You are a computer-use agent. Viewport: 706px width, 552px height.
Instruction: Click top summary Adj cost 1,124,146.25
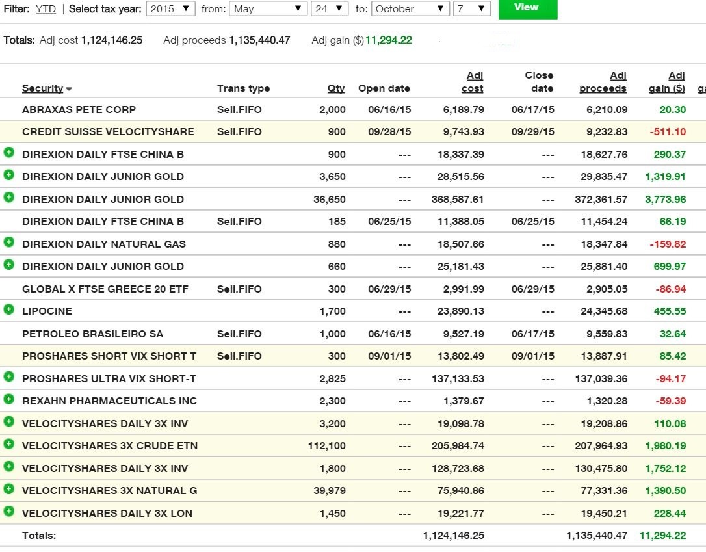[112, 40]
